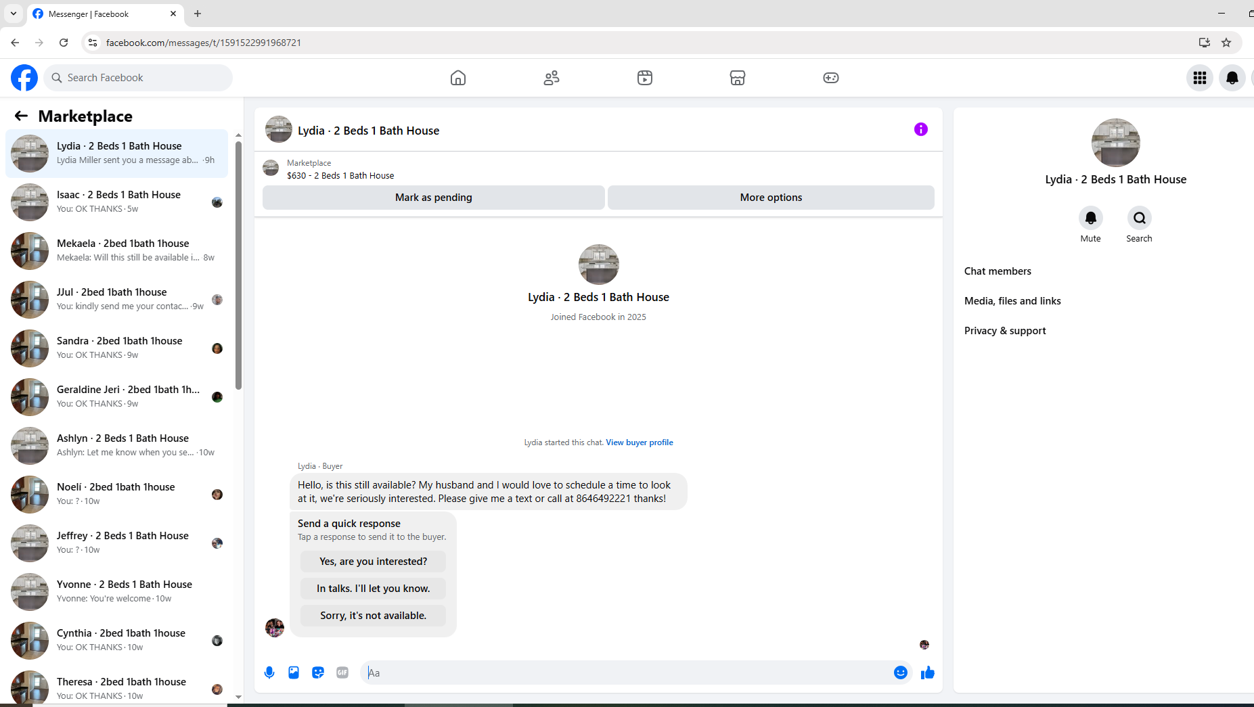Open Facebook Home feed icon
This screenshot has width=1254, height=707.
coord(458,78)
